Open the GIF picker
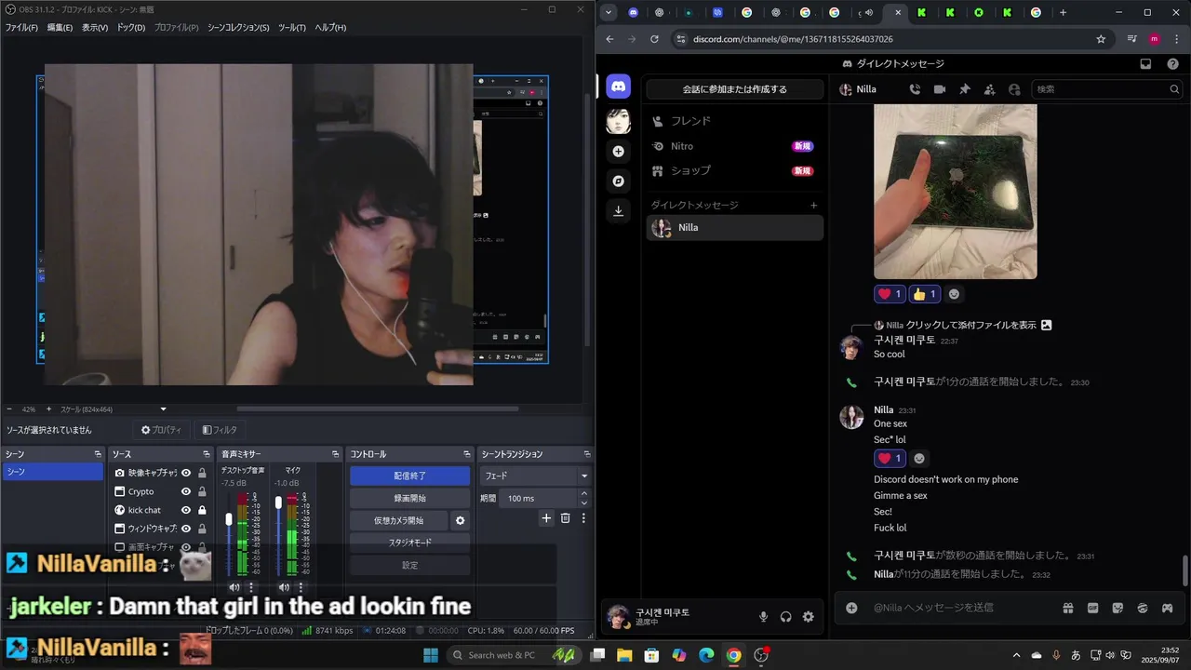This screenshot has height=670, width=1191. (x=1092, y=608)
